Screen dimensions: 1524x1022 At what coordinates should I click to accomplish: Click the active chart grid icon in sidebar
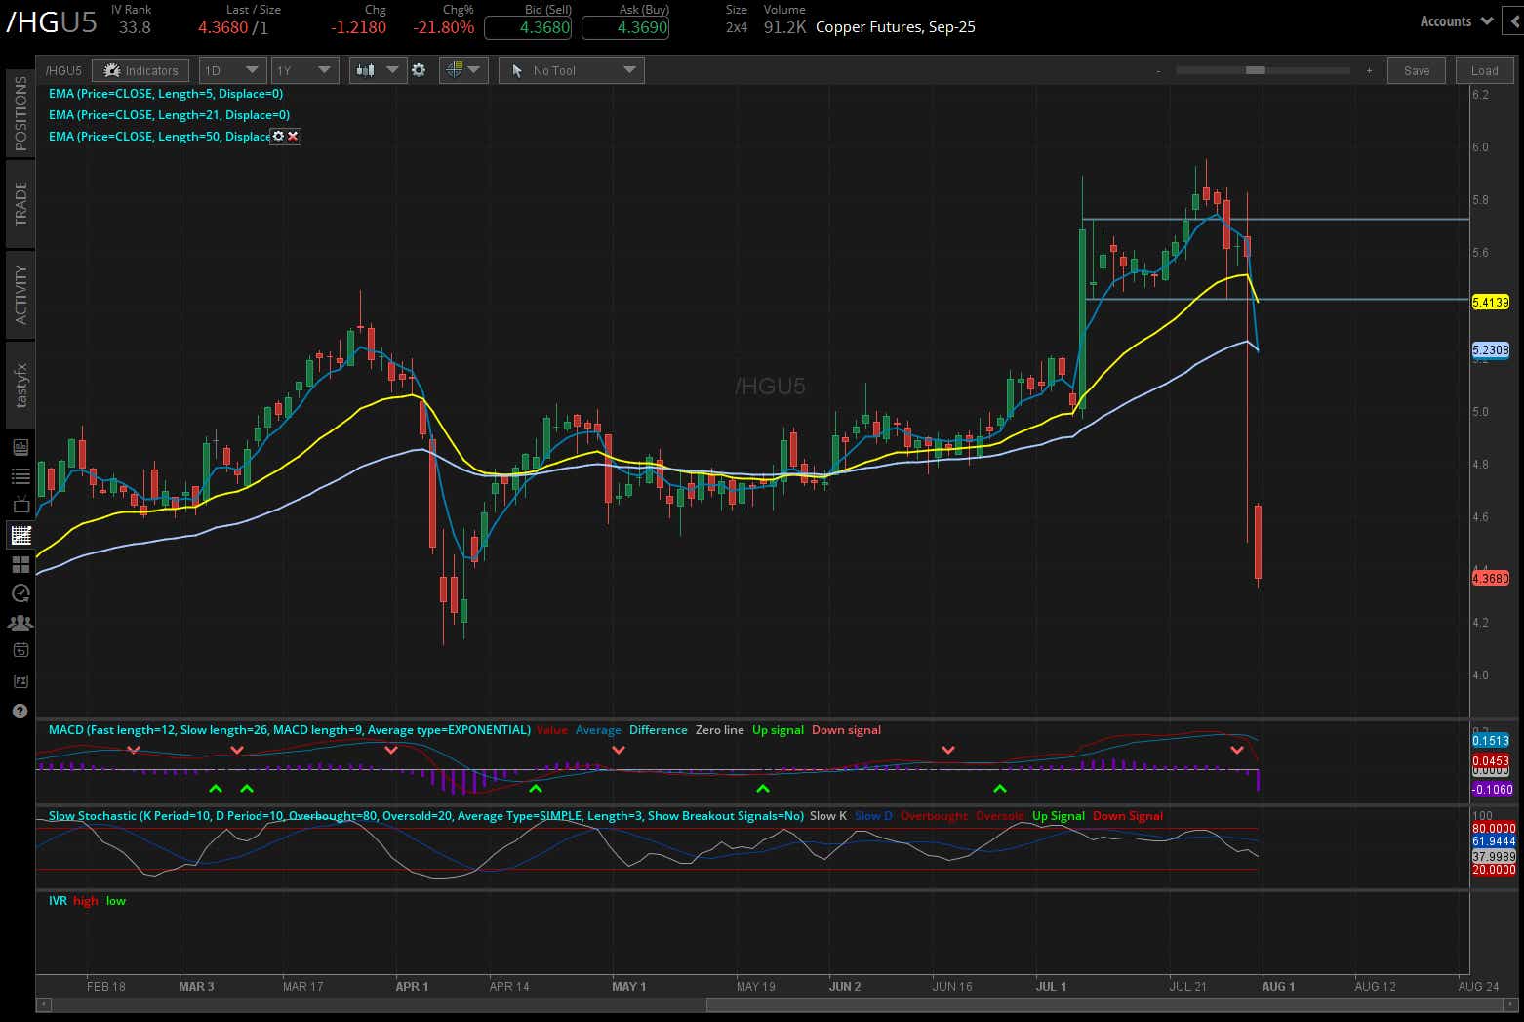click(x=20, y=534)
